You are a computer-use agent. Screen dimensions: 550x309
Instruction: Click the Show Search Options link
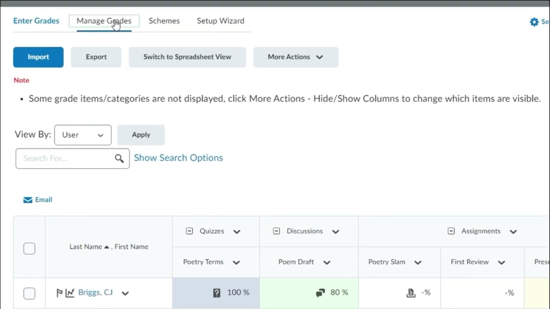click(178, 158)
